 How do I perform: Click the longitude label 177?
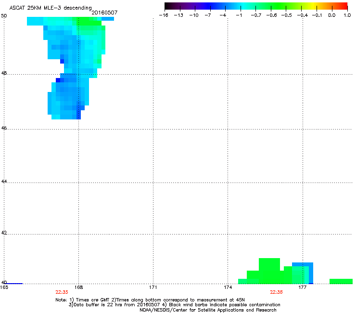pyautogui.click(x=303, y=287)
